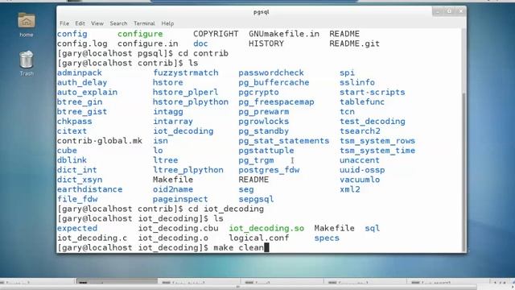Minimize the pgsql terminal window
The image size is (515, 290).
coord(438,11)
